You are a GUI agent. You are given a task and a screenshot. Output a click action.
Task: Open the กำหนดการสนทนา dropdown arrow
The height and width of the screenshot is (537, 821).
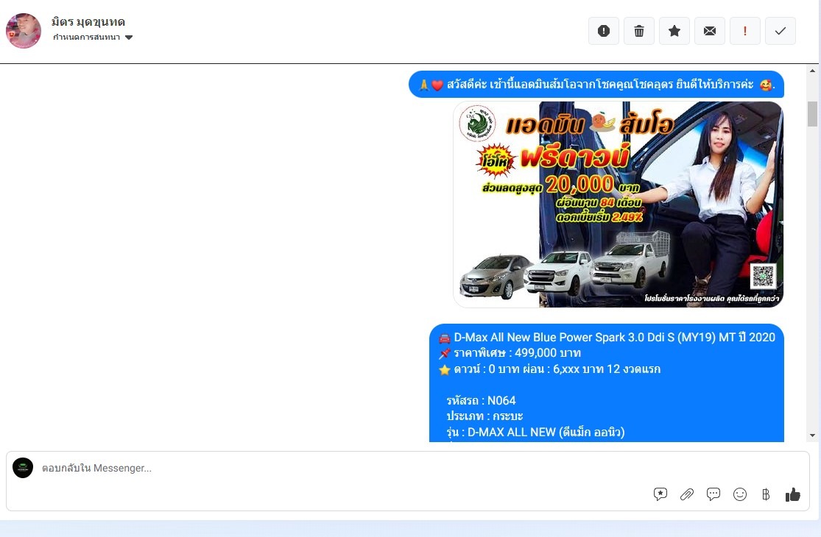point(129,37)
